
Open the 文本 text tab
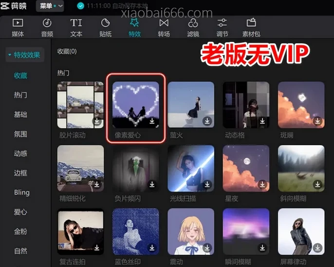76,28
